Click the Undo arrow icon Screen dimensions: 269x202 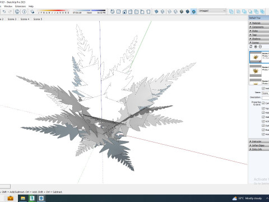[4, 12]
